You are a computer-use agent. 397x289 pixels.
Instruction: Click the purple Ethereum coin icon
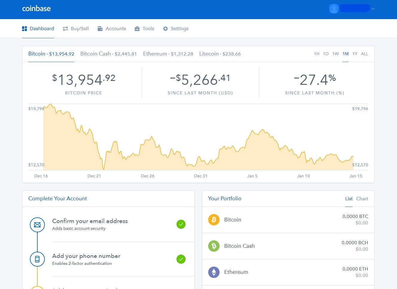214,272
